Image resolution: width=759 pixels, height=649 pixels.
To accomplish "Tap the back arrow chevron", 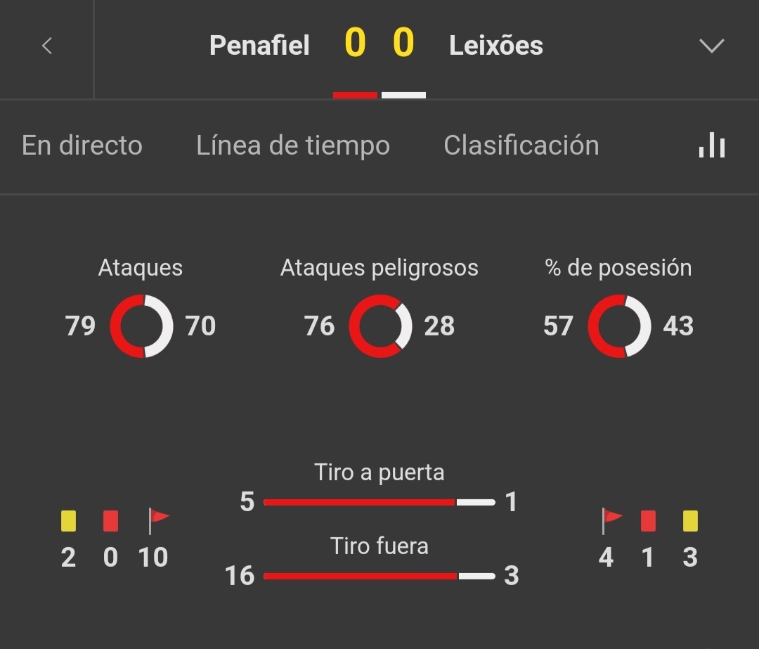I will 47,46.
